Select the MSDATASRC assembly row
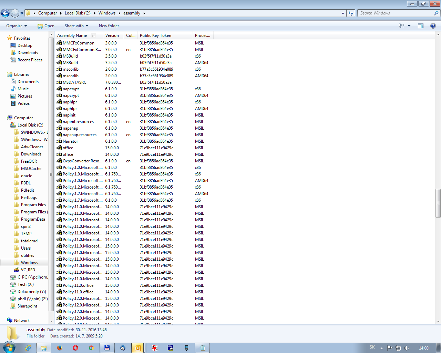This screenshot has width=441, height=353. pos(134,82)
